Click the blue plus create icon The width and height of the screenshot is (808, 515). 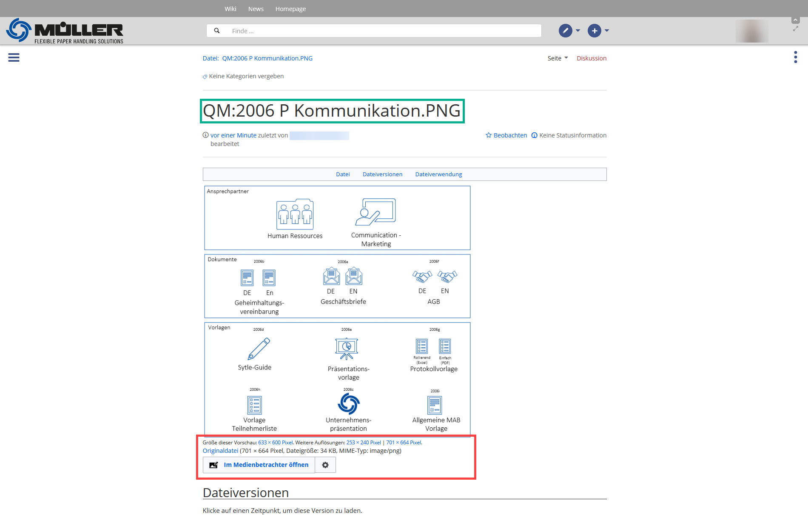point(594,31)
